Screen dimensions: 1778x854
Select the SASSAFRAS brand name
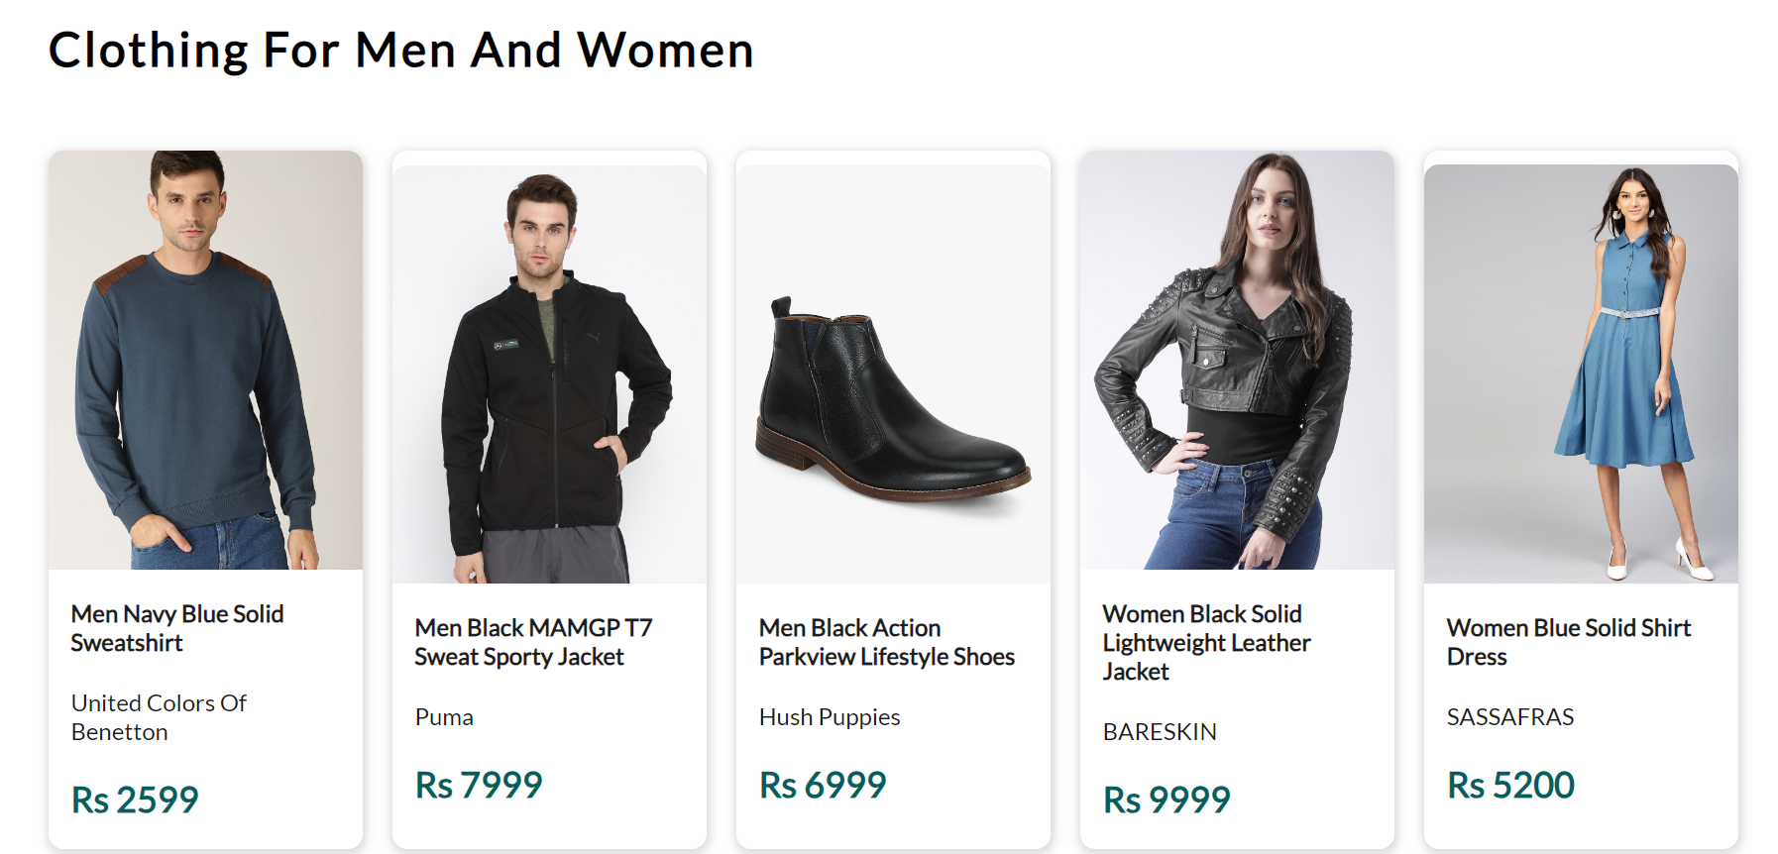[1510, 717]
